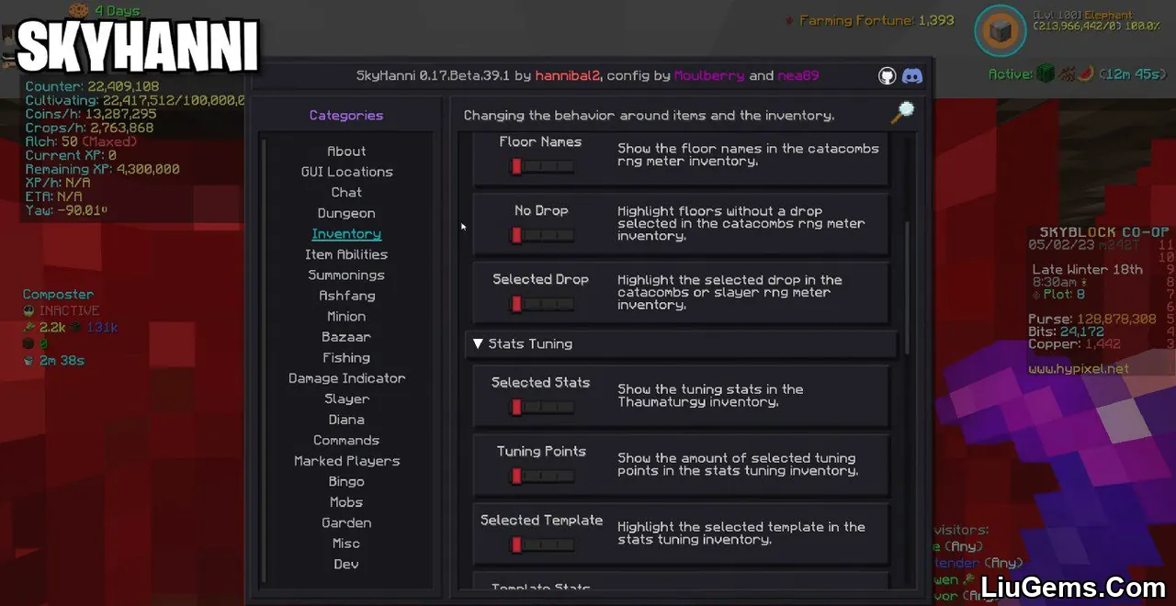1176x606 pixels.
Task: Open the Chat category
Action: (x=346, y=193)
